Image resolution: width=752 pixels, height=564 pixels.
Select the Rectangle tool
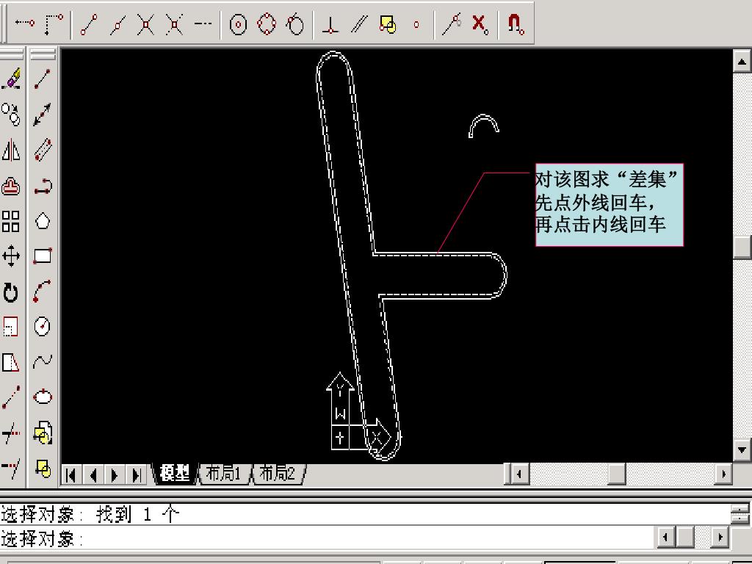[43, 256]
